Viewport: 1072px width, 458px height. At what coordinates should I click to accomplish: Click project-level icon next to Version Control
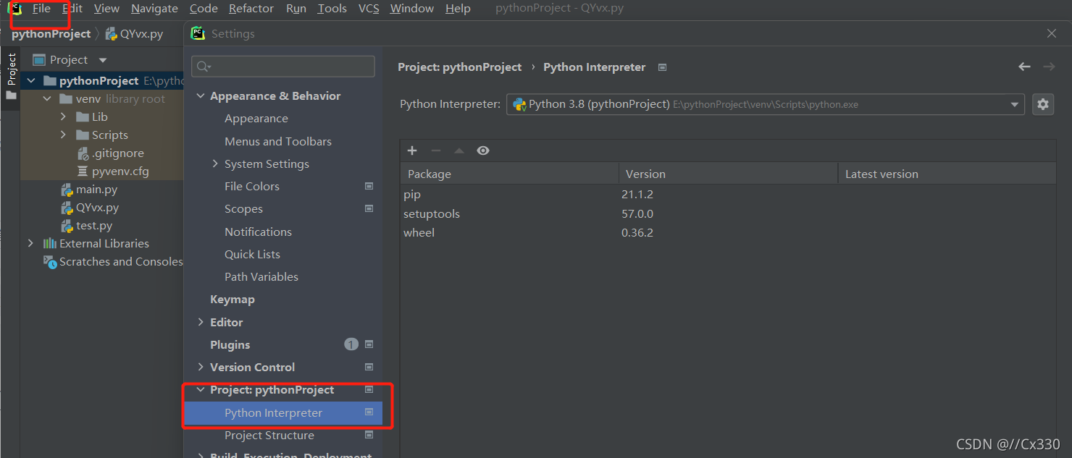tap(369, 367)
